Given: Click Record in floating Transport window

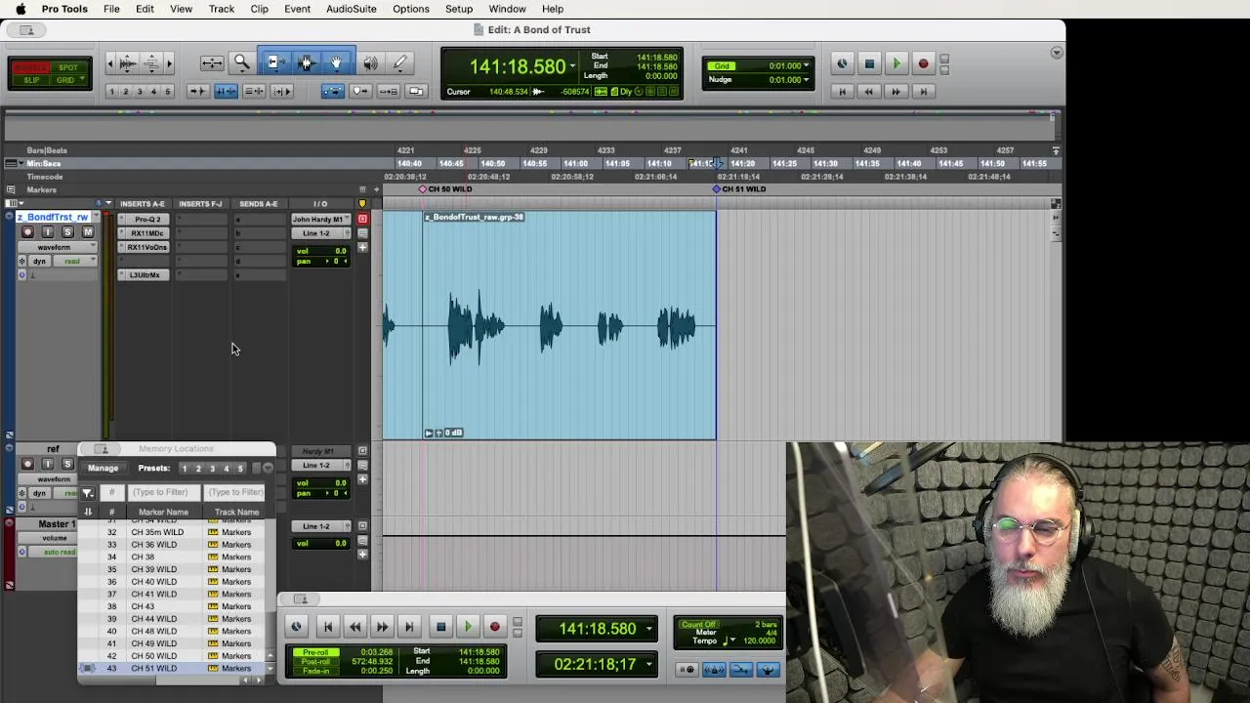Looking at the screenshot, I should tap(495, 627).
